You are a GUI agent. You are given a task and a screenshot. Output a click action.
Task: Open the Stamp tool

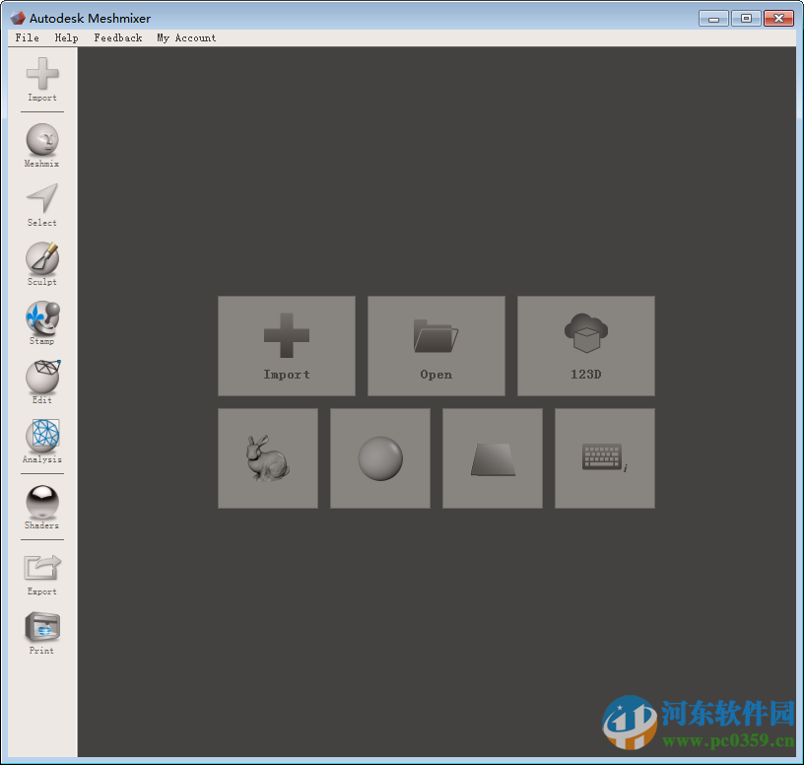point(42,322)
